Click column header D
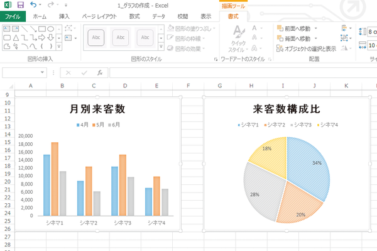377x251 pixels. (125, 86)
